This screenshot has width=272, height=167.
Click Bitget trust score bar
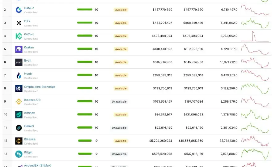click(x=85, y=154)
